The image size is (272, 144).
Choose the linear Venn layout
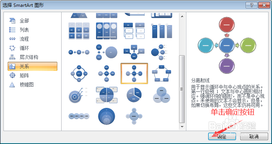coord(79,116)
